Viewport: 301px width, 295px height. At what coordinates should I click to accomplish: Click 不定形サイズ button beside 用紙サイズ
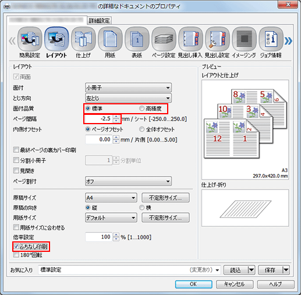click(165, 217)
